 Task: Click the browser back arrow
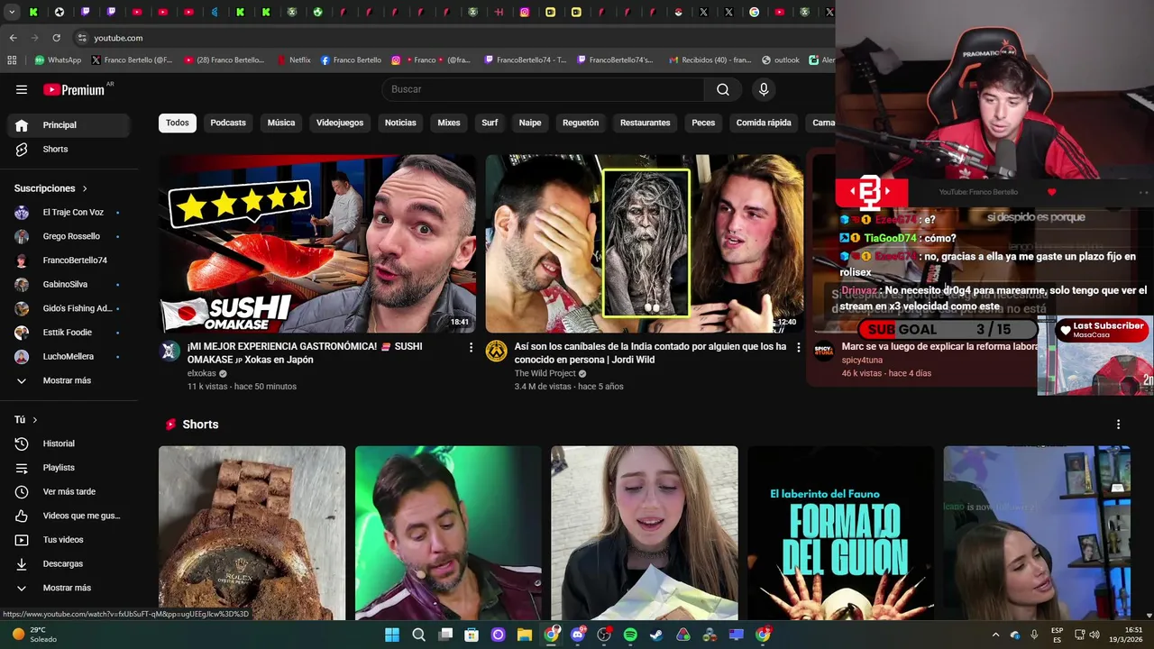(13, 38)
